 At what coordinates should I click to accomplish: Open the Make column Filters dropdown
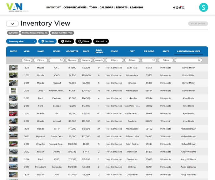pos(41,60)
